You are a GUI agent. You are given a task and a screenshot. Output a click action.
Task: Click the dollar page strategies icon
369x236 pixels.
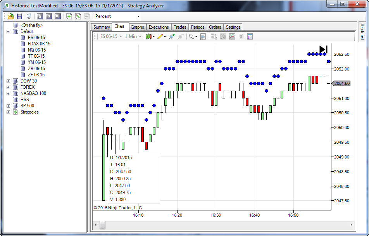[241, 36]
